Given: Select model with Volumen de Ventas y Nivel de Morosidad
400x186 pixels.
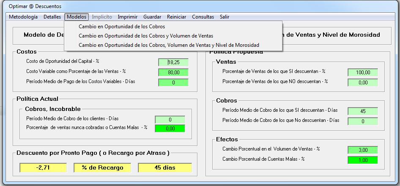Looking at the screenshot, I should [168, 45].
